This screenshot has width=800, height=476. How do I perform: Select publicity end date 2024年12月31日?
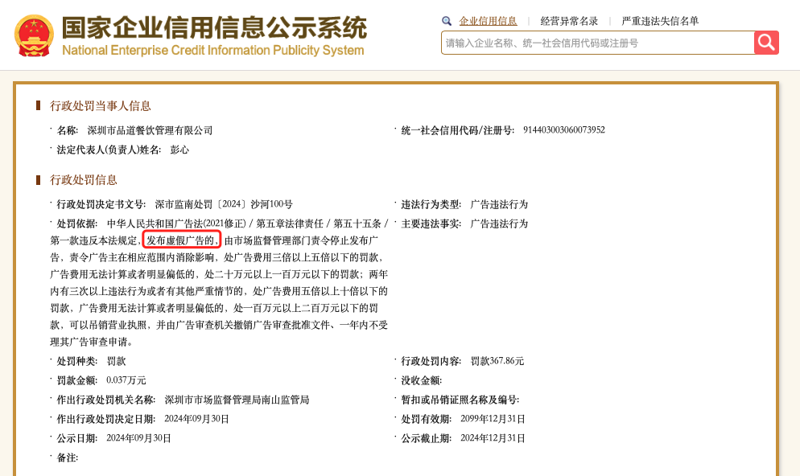tap(493, 438)
